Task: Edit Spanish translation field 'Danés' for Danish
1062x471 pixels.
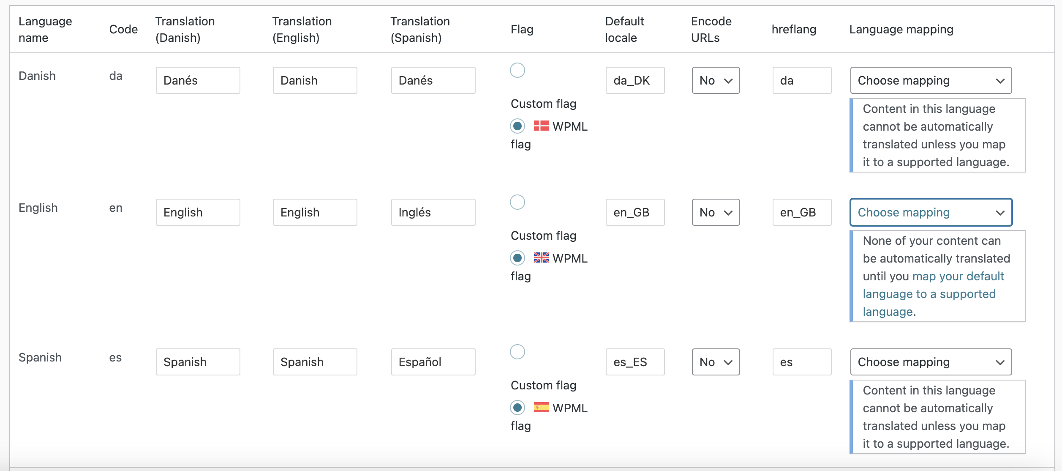Action: point(433,80)
